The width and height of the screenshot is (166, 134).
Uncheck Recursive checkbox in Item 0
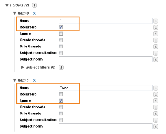pos(61,27)
